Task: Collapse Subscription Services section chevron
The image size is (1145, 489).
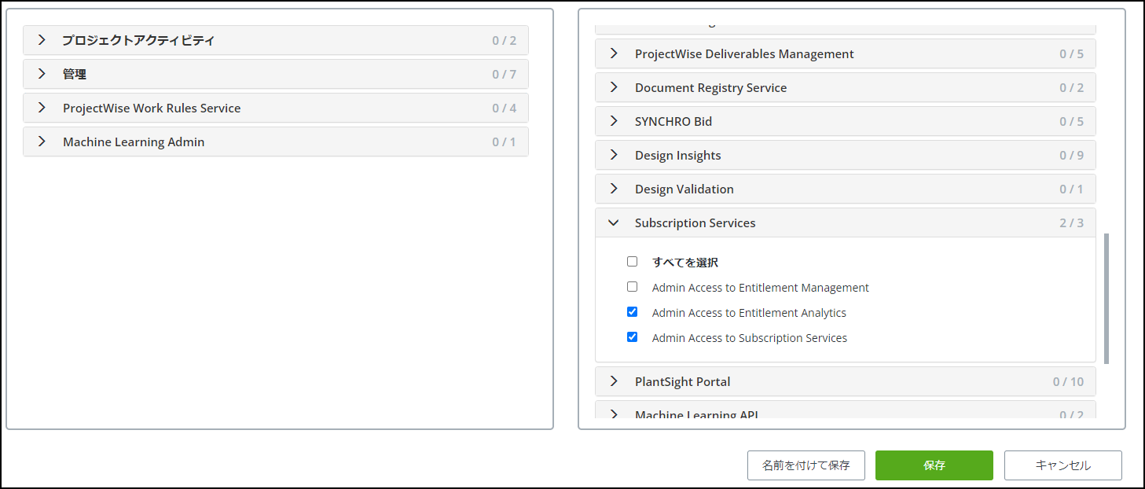Action: click(614, 222)
